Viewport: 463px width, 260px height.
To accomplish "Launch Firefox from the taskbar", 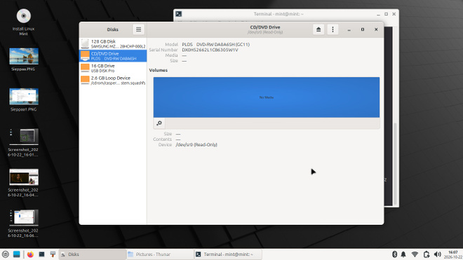I will pos(30,254).
